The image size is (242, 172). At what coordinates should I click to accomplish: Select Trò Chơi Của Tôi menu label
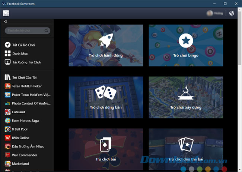point(25,77)
